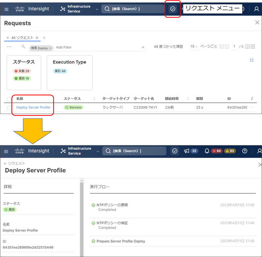Go to first page of results
This screenshot has height=257, width=262.
221,47
